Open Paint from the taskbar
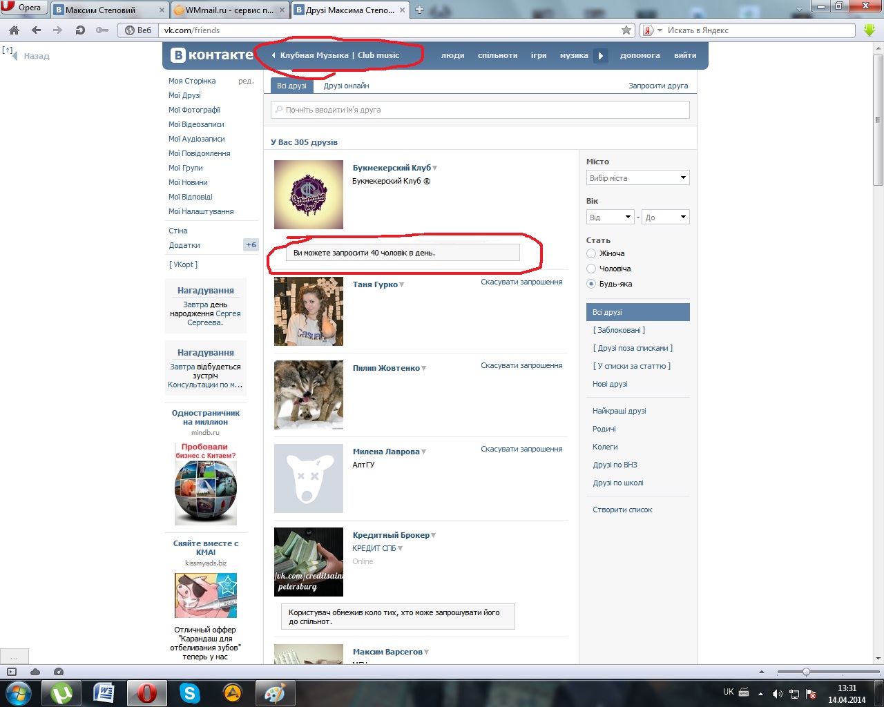Image resolution: width=884 pixels, height=707 pixels. pyautogui.click(x=276, y=693)
